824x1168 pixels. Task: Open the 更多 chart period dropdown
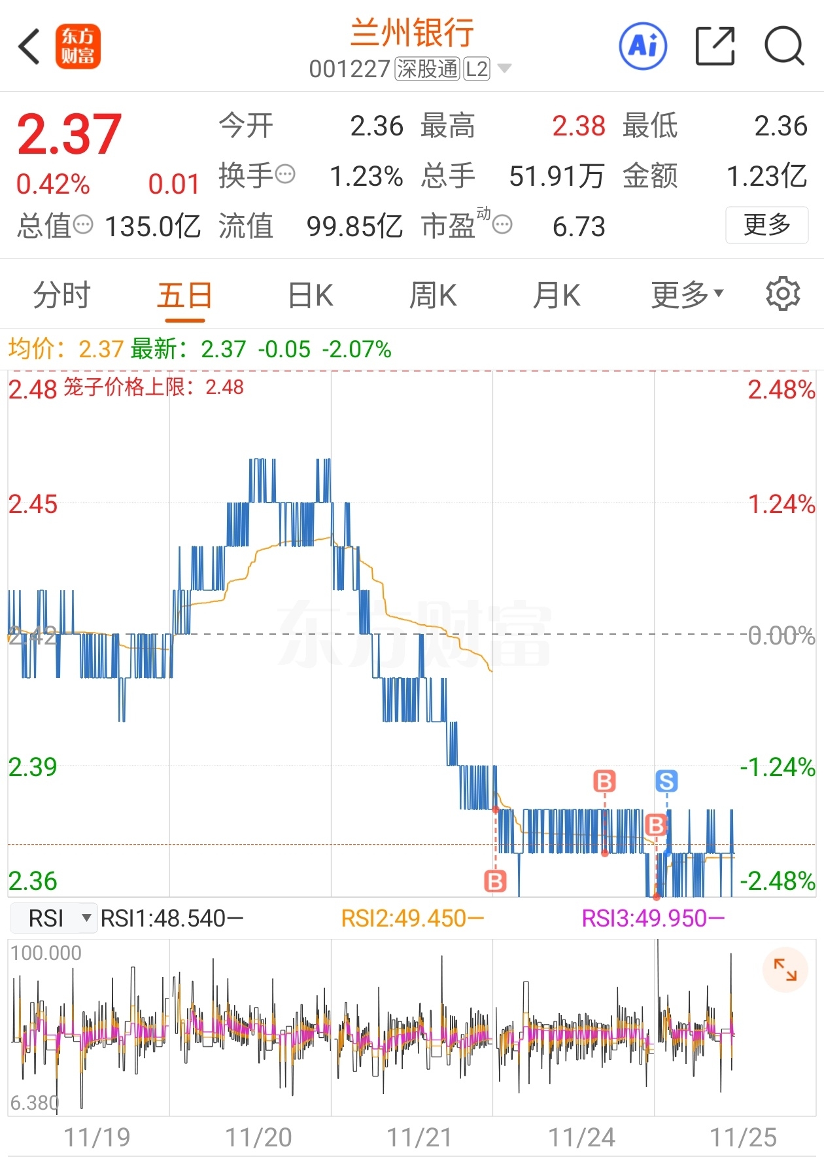coord(687,294)
